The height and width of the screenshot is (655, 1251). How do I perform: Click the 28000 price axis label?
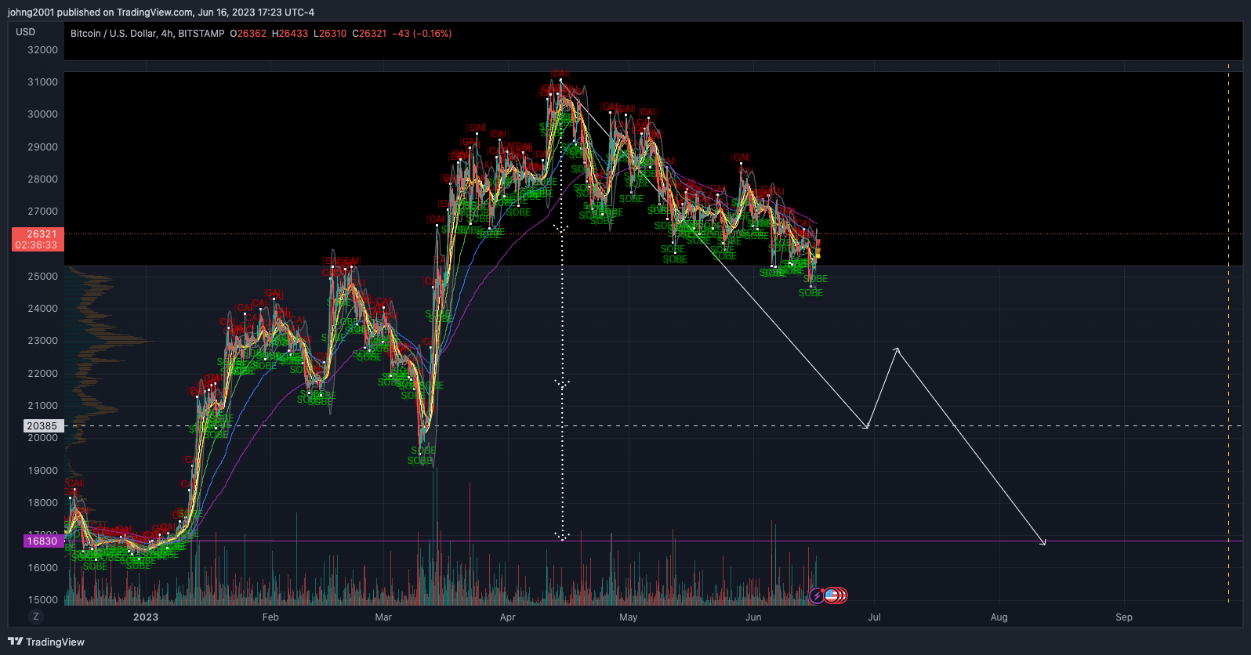(x=43, y=179)
